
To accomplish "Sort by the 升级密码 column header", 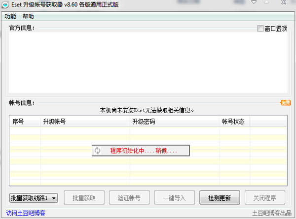I will coord(174,122).
